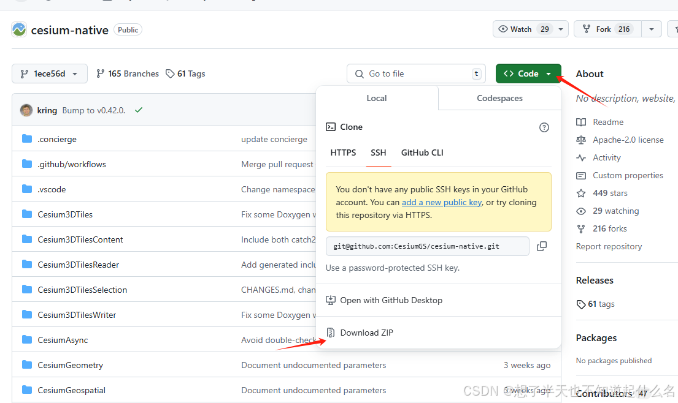Copy the clone URL with copy icon
This screenshot has height=403, width=678.
point(541,246)
